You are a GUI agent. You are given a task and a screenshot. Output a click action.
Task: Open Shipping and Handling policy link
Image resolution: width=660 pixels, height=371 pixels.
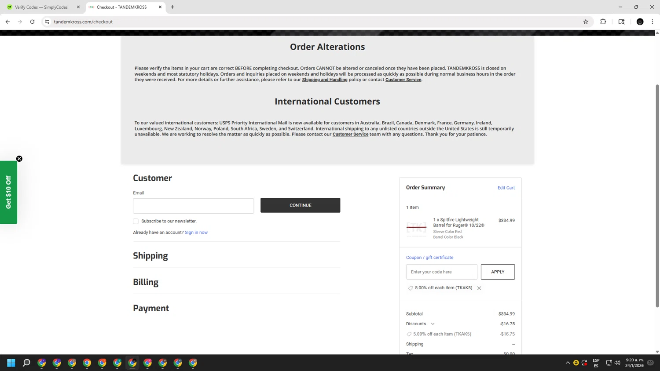[x=325, y=80]
